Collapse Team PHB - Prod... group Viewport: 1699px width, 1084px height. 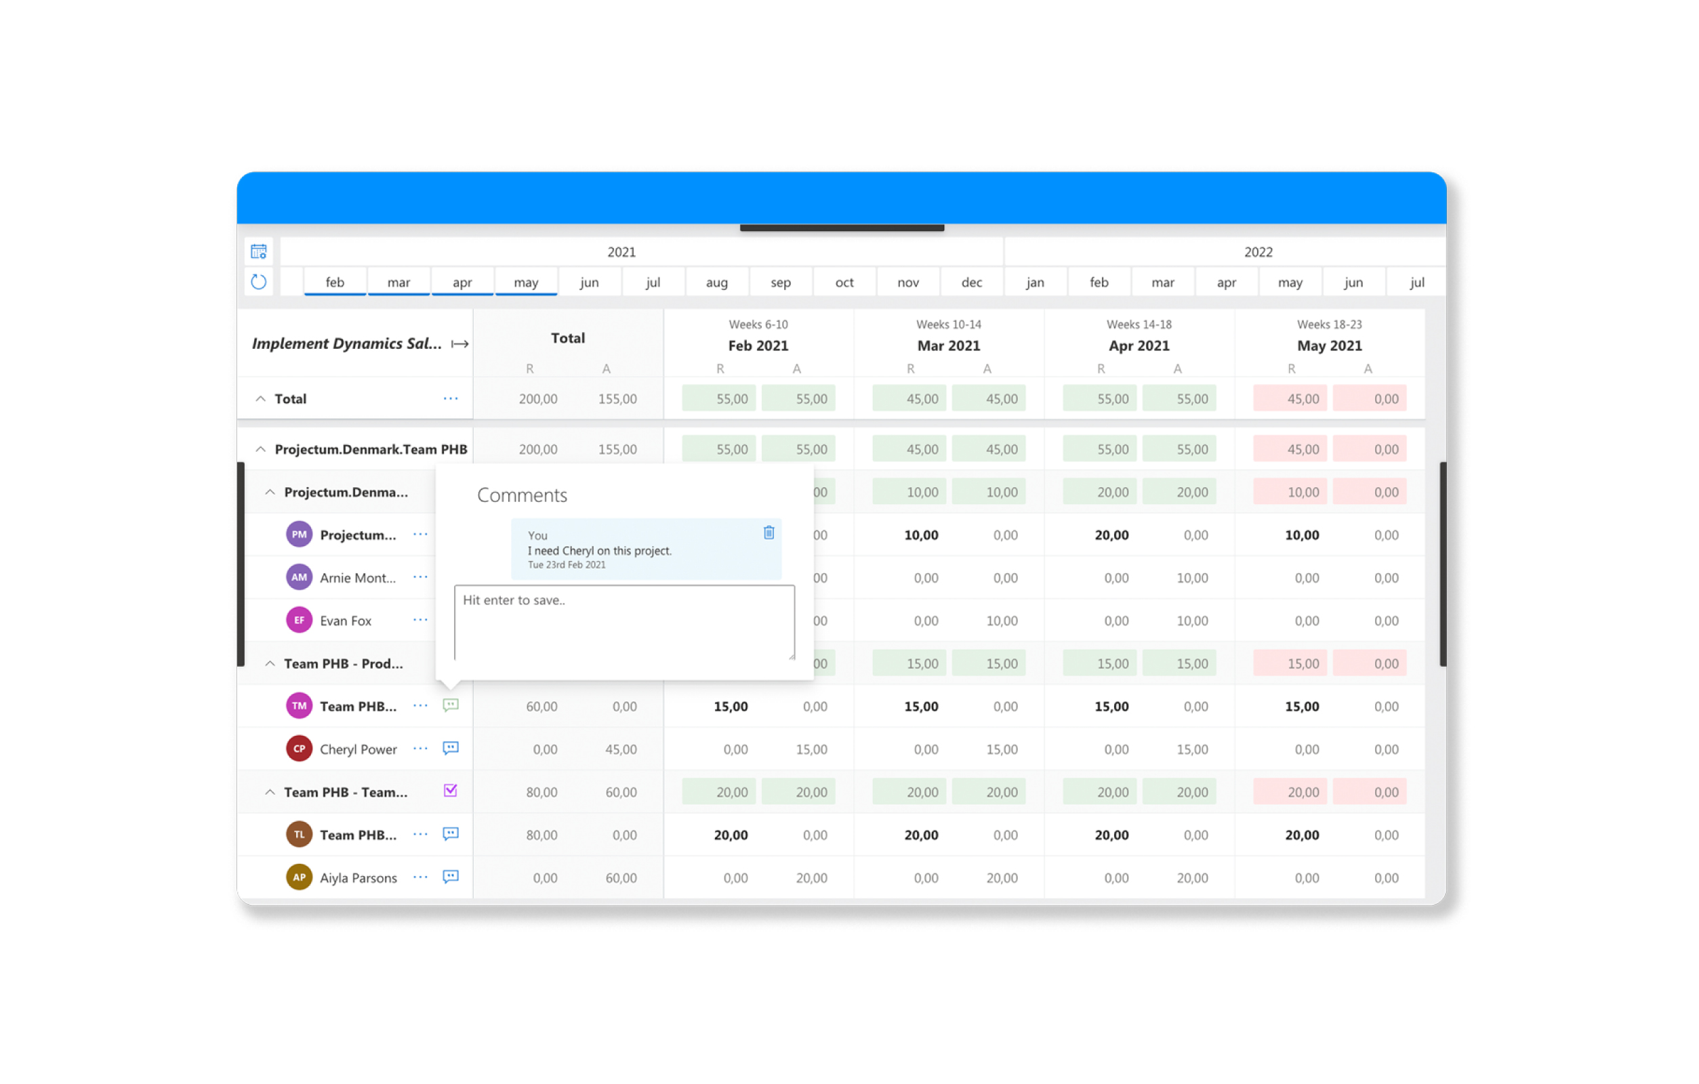[270, 663]
